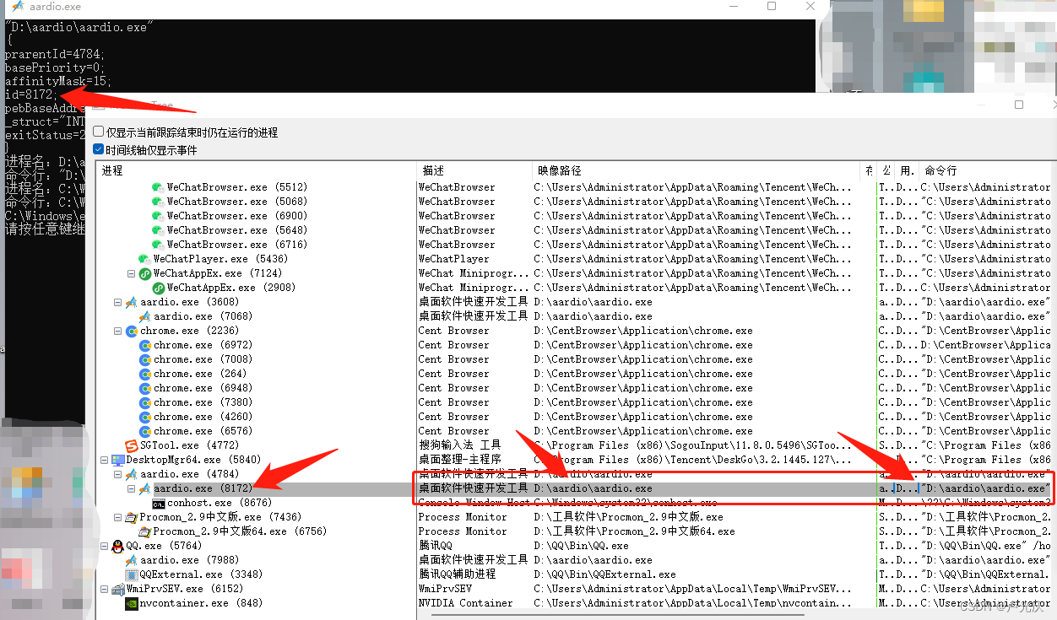Toggle 仅显示当前跟踪结束时仍在运行的进程 checkbox
The width and height of the screenshot is (1057, 620).
(100, 132)
